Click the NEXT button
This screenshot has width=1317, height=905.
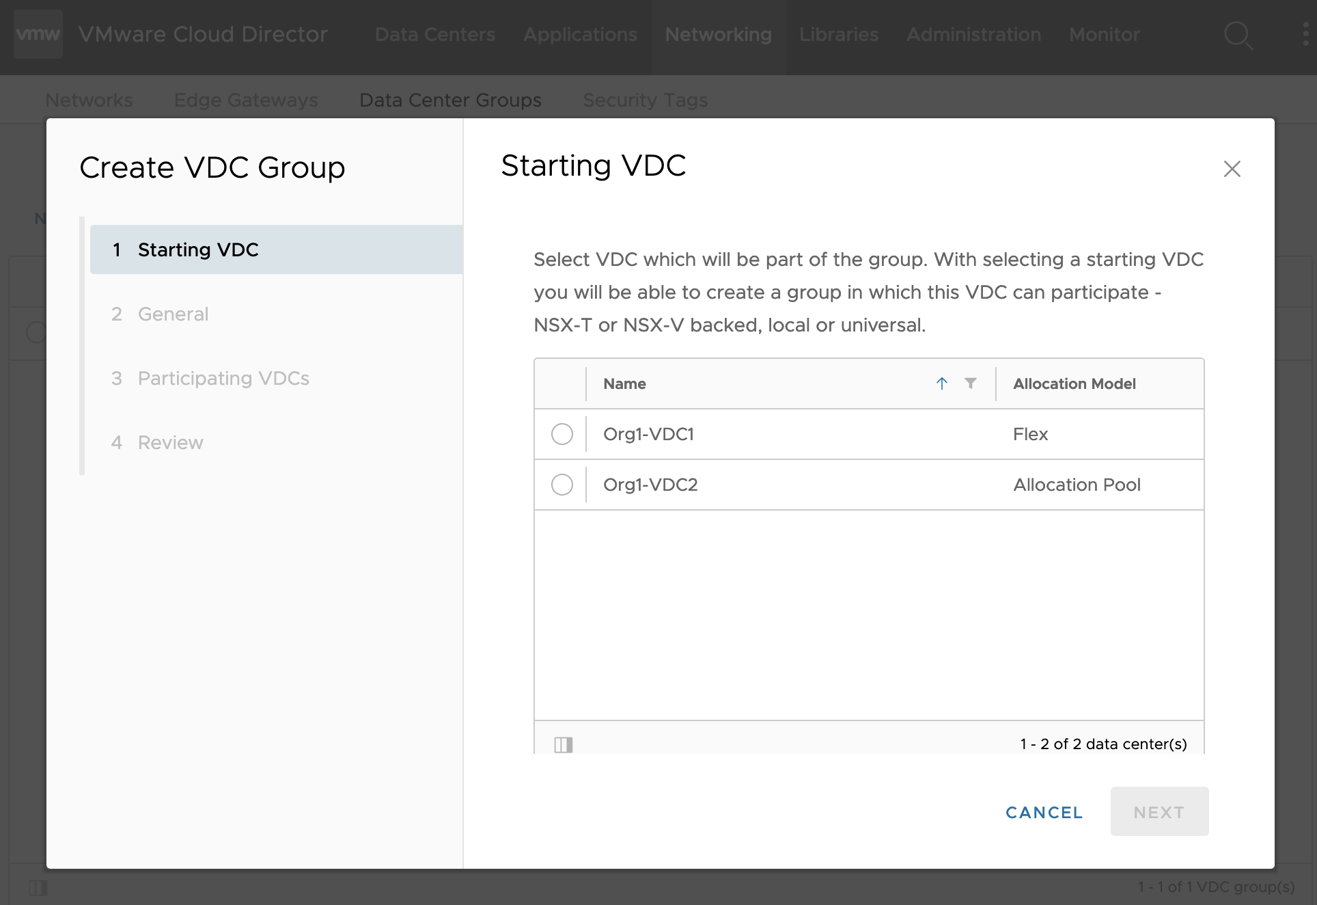(1159, 811)
